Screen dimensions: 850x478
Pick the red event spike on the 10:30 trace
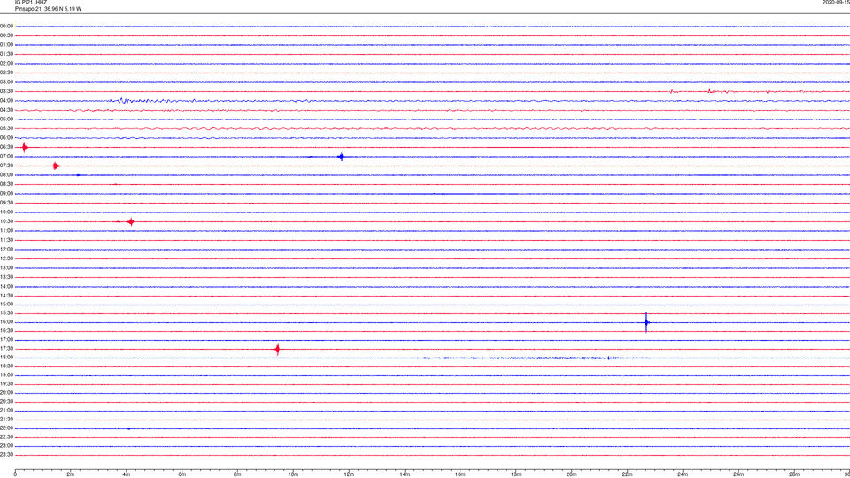[131, 221]
